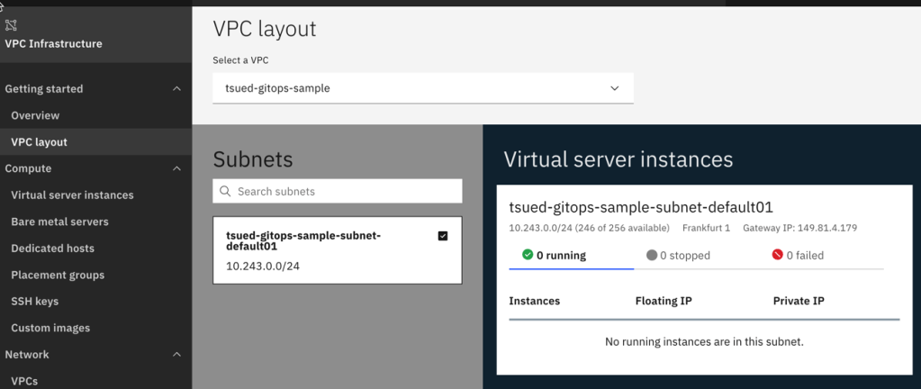Click the gray stopped status icon
This screenshot has height=389, width=921.
652,255
